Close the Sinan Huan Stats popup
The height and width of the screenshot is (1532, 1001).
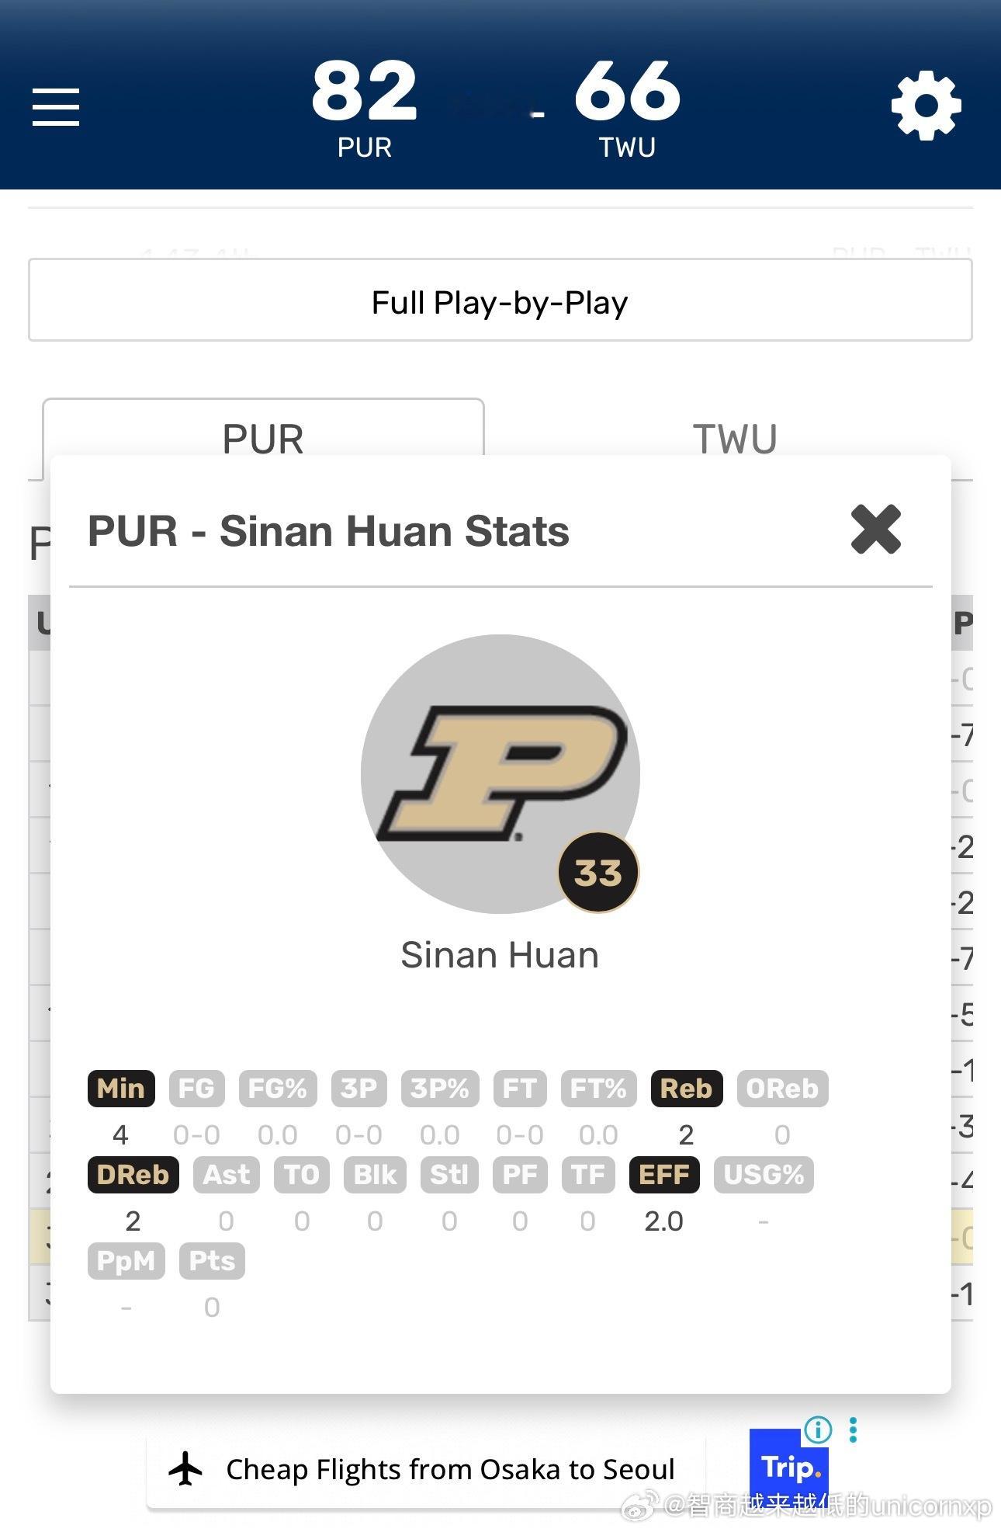tap(876, 530)
